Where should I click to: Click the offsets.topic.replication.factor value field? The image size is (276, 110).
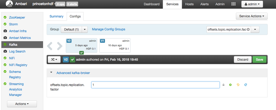coord(155,85)
